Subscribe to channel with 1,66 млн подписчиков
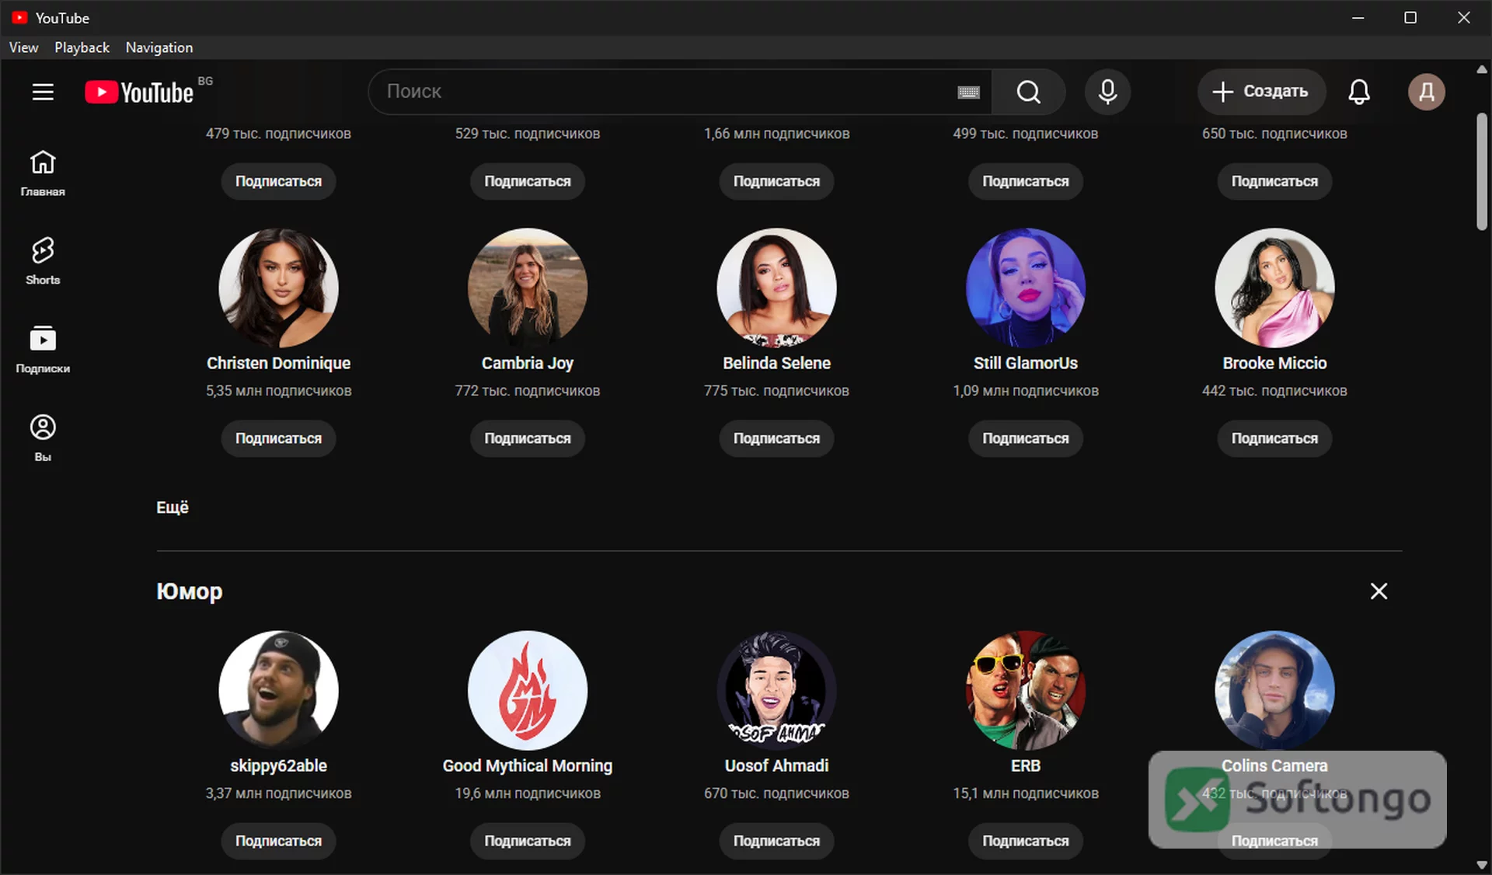This screenshot has height=875, width=1492. 776,181
